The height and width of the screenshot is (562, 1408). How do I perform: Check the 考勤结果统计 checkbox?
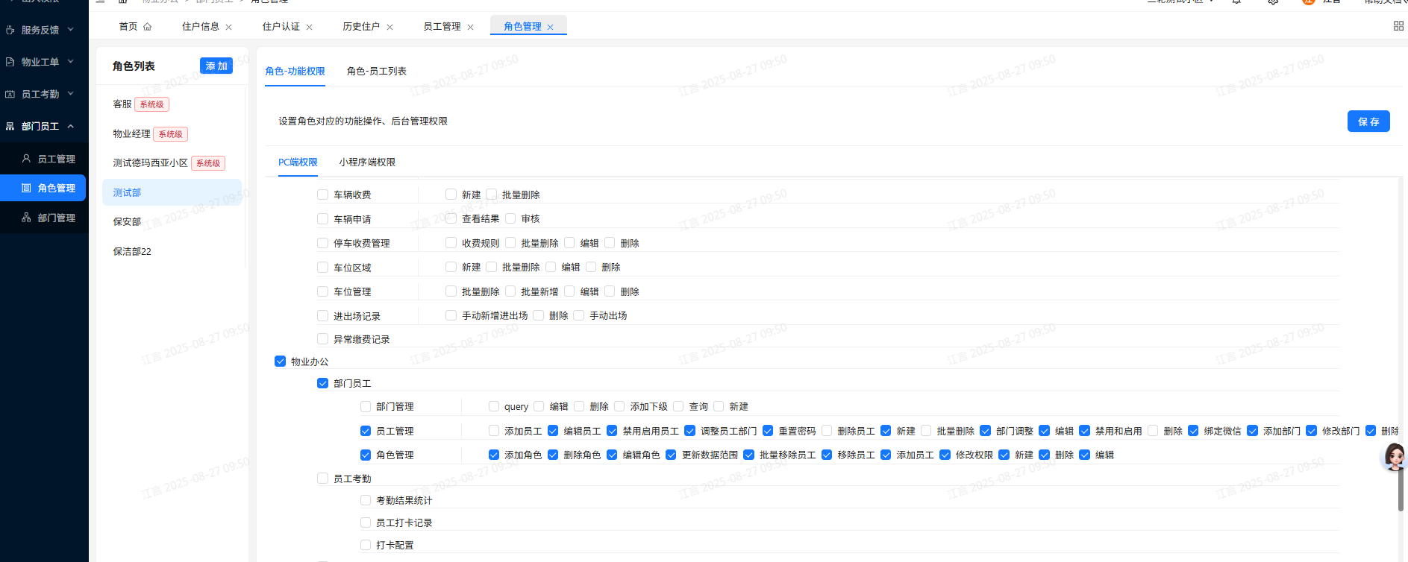coord(366,500)
